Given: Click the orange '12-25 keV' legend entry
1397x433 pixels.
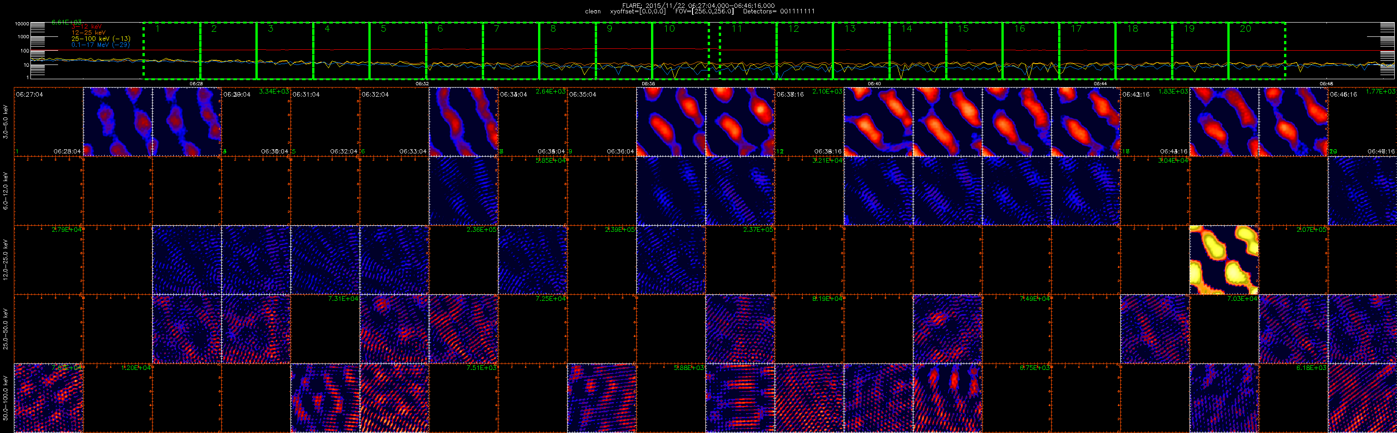Looking at the screenshot, I should (89, 33).
